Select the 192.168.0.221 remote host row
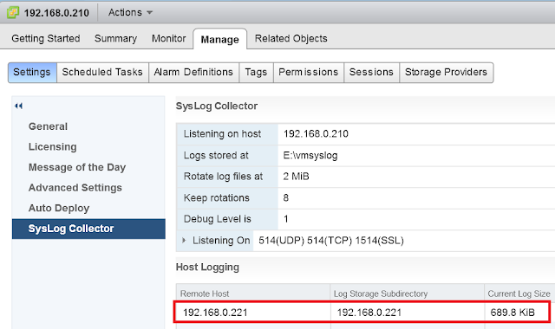This screenshot has width=555, height=329. coord(362,312)
